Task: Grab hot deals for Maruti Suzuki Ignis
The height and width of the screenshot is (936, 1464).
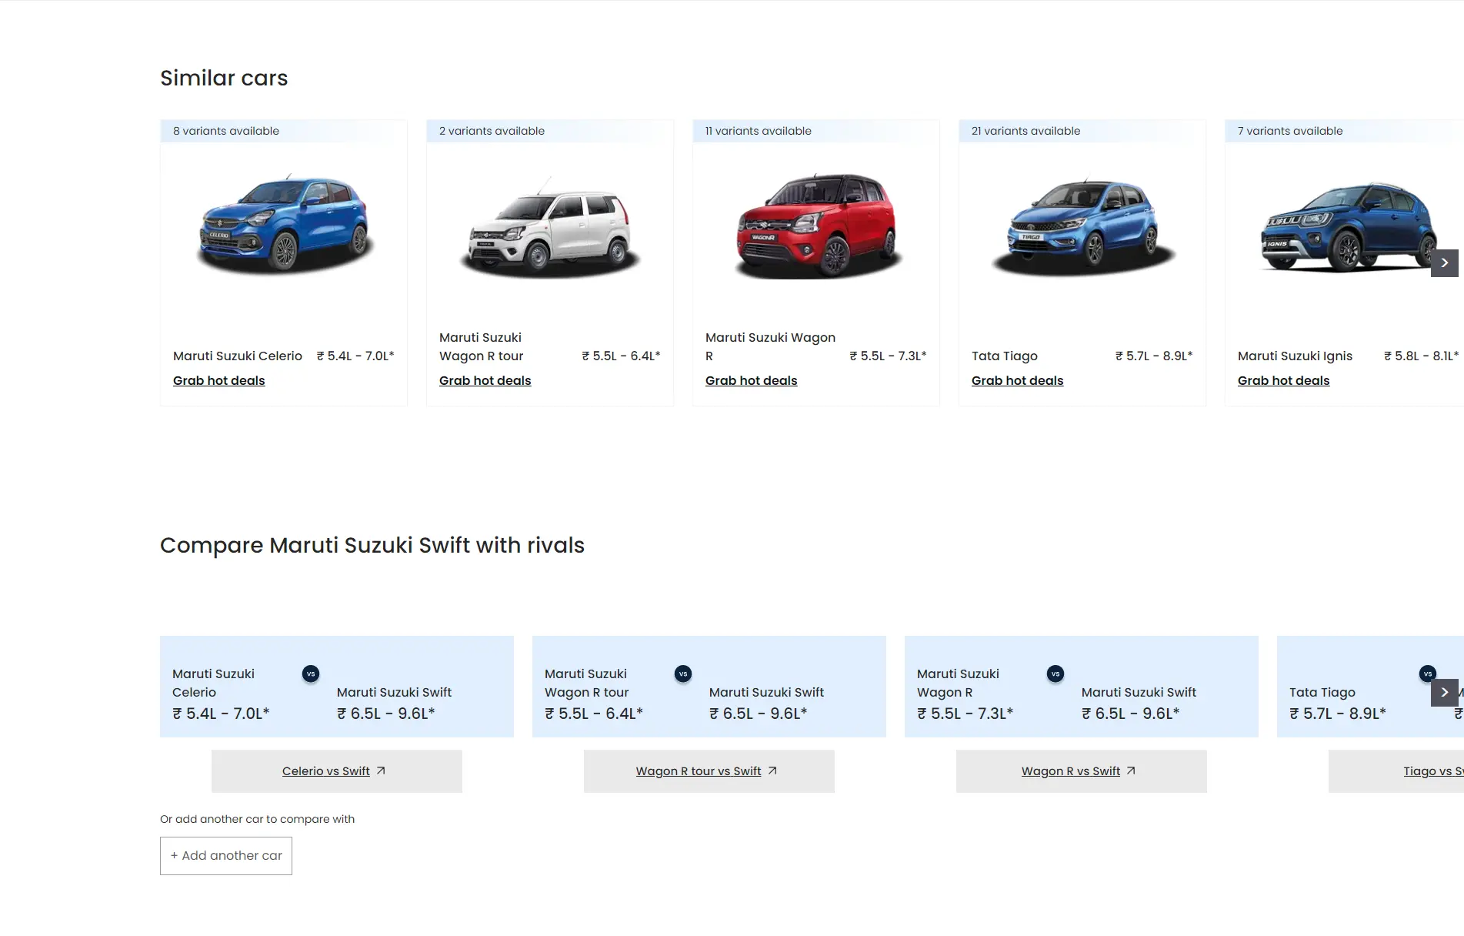Action: click(x=1284, y=380)
